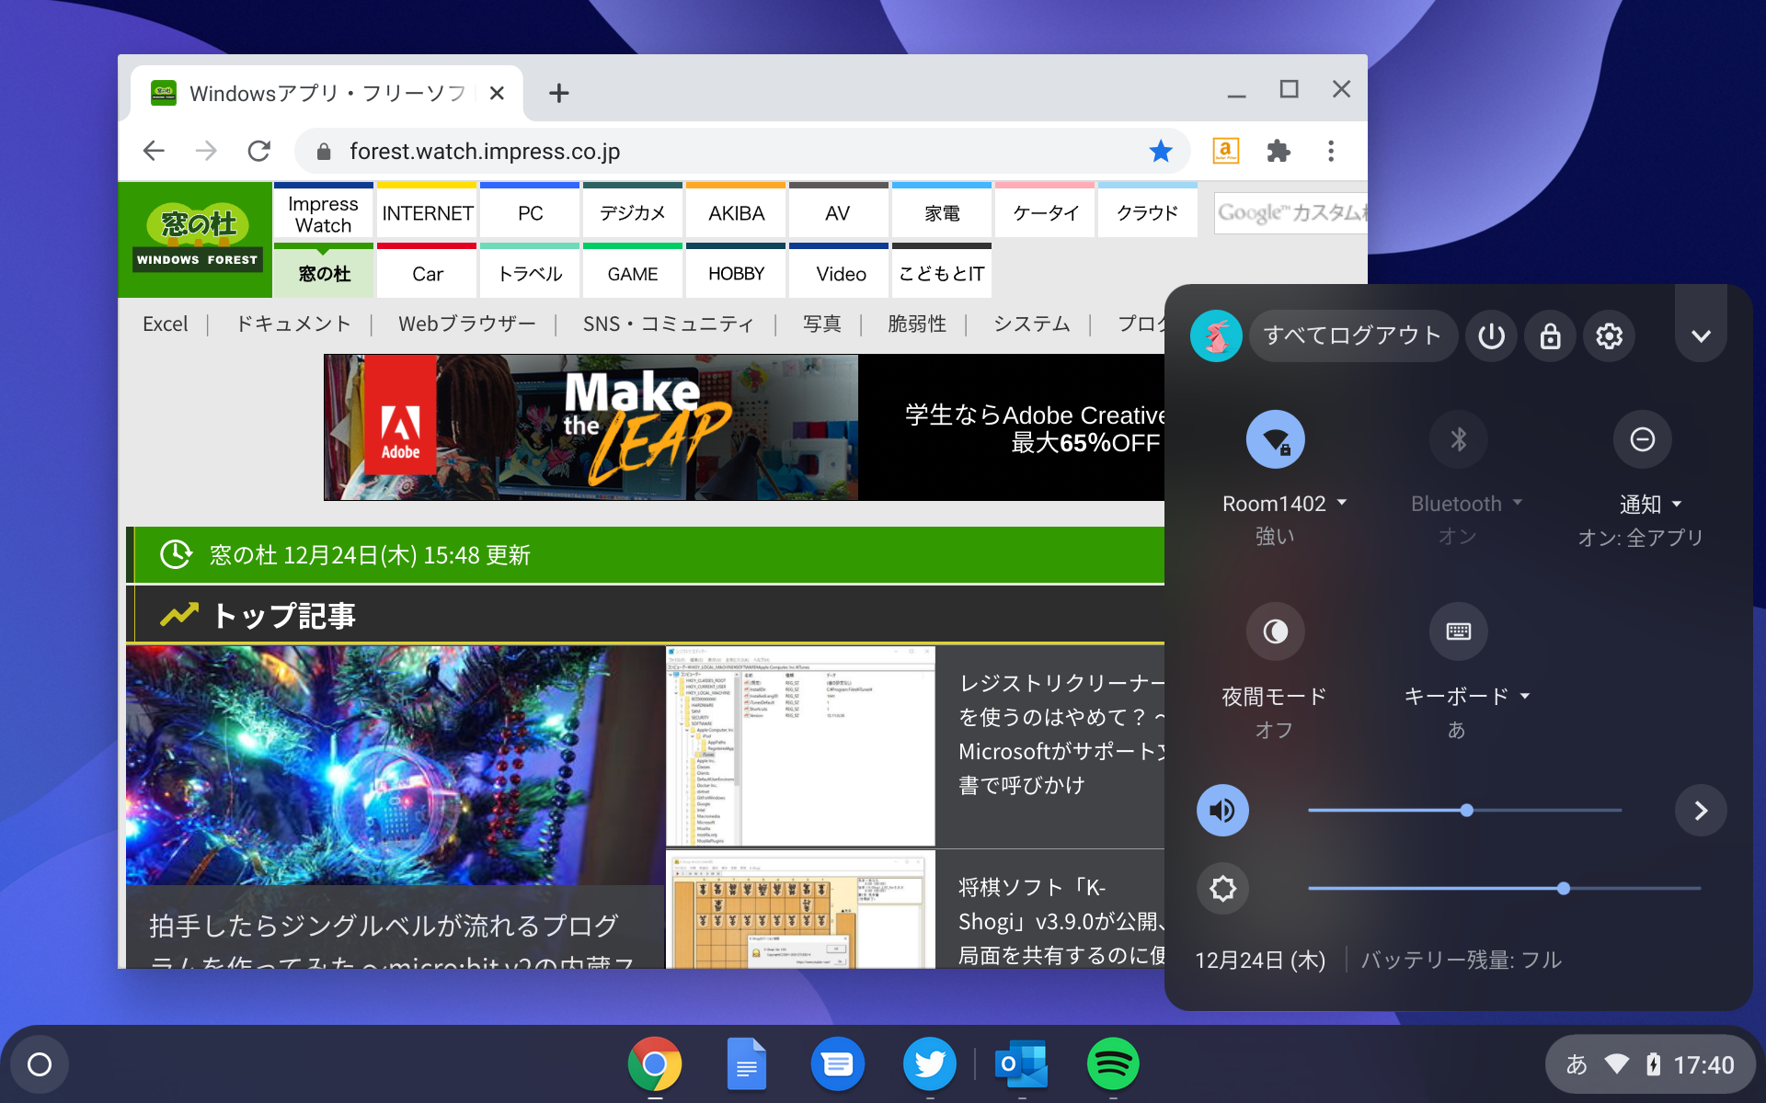Open the Webブラウザー category link
Viewport: 1766px width, 1103px height.
(466, 324)
